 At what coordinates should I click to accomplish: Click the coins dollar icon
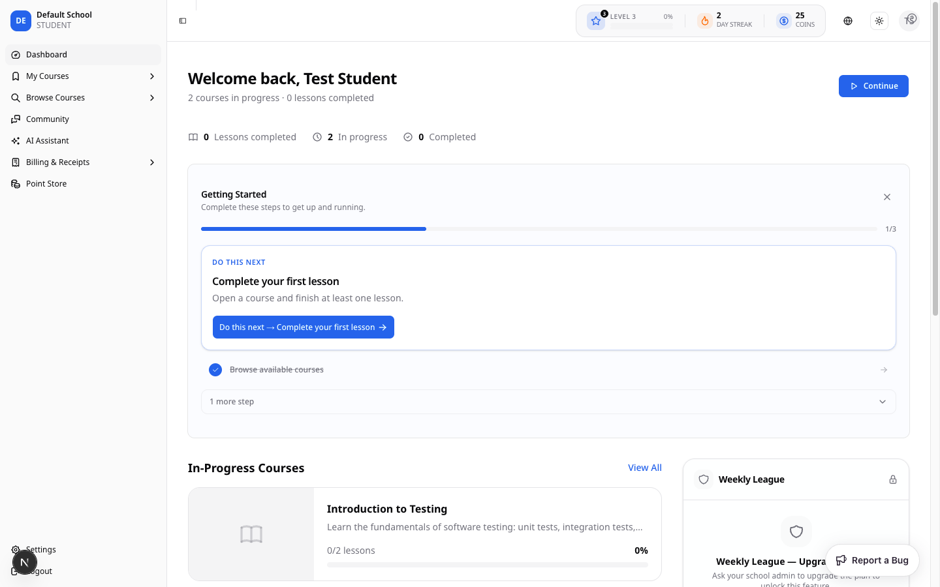784,21
